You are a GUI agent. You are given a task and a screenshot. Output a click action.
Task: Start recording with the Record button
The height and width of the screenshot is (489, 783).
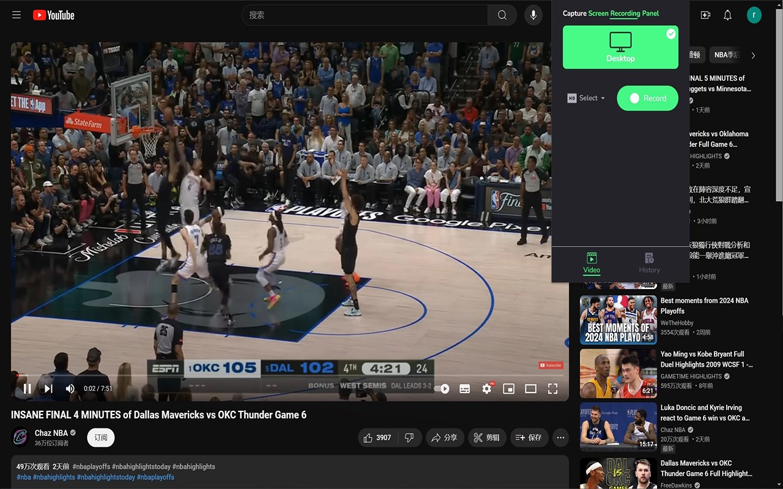[x=647, y=98]
